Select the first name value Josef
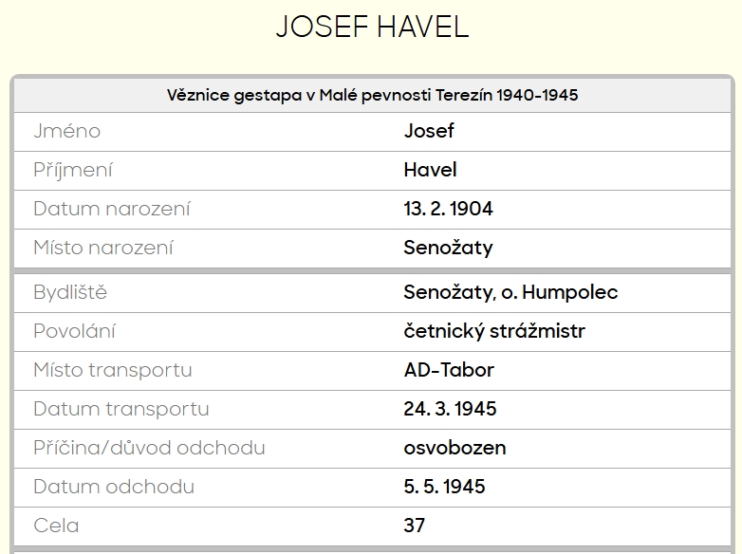 [429, 131]
